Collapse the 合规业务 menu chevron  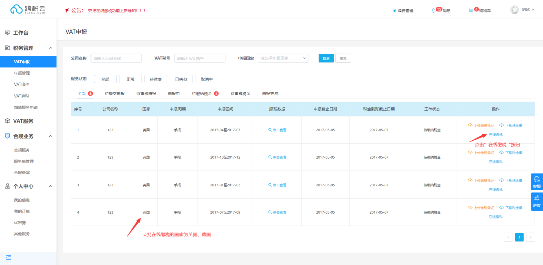[51, 136]
